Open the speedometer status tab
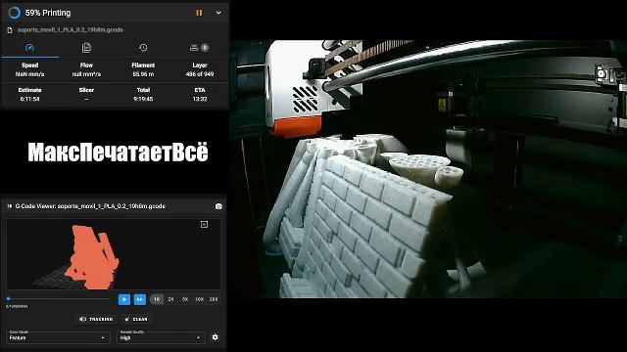The height and width of the screenshot is (352, 627). coord(29,48)
